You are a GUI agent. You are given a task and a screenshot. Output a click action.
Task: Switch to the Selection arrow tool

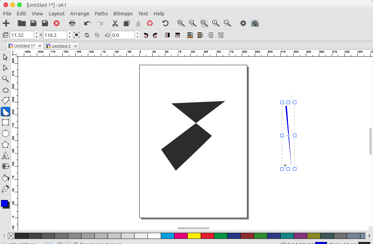[5, 57]
